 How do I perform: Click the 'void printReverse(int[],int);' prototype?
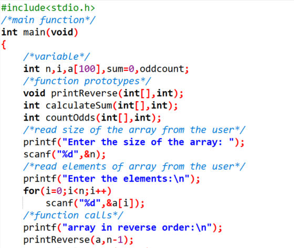tap(103, 93)
